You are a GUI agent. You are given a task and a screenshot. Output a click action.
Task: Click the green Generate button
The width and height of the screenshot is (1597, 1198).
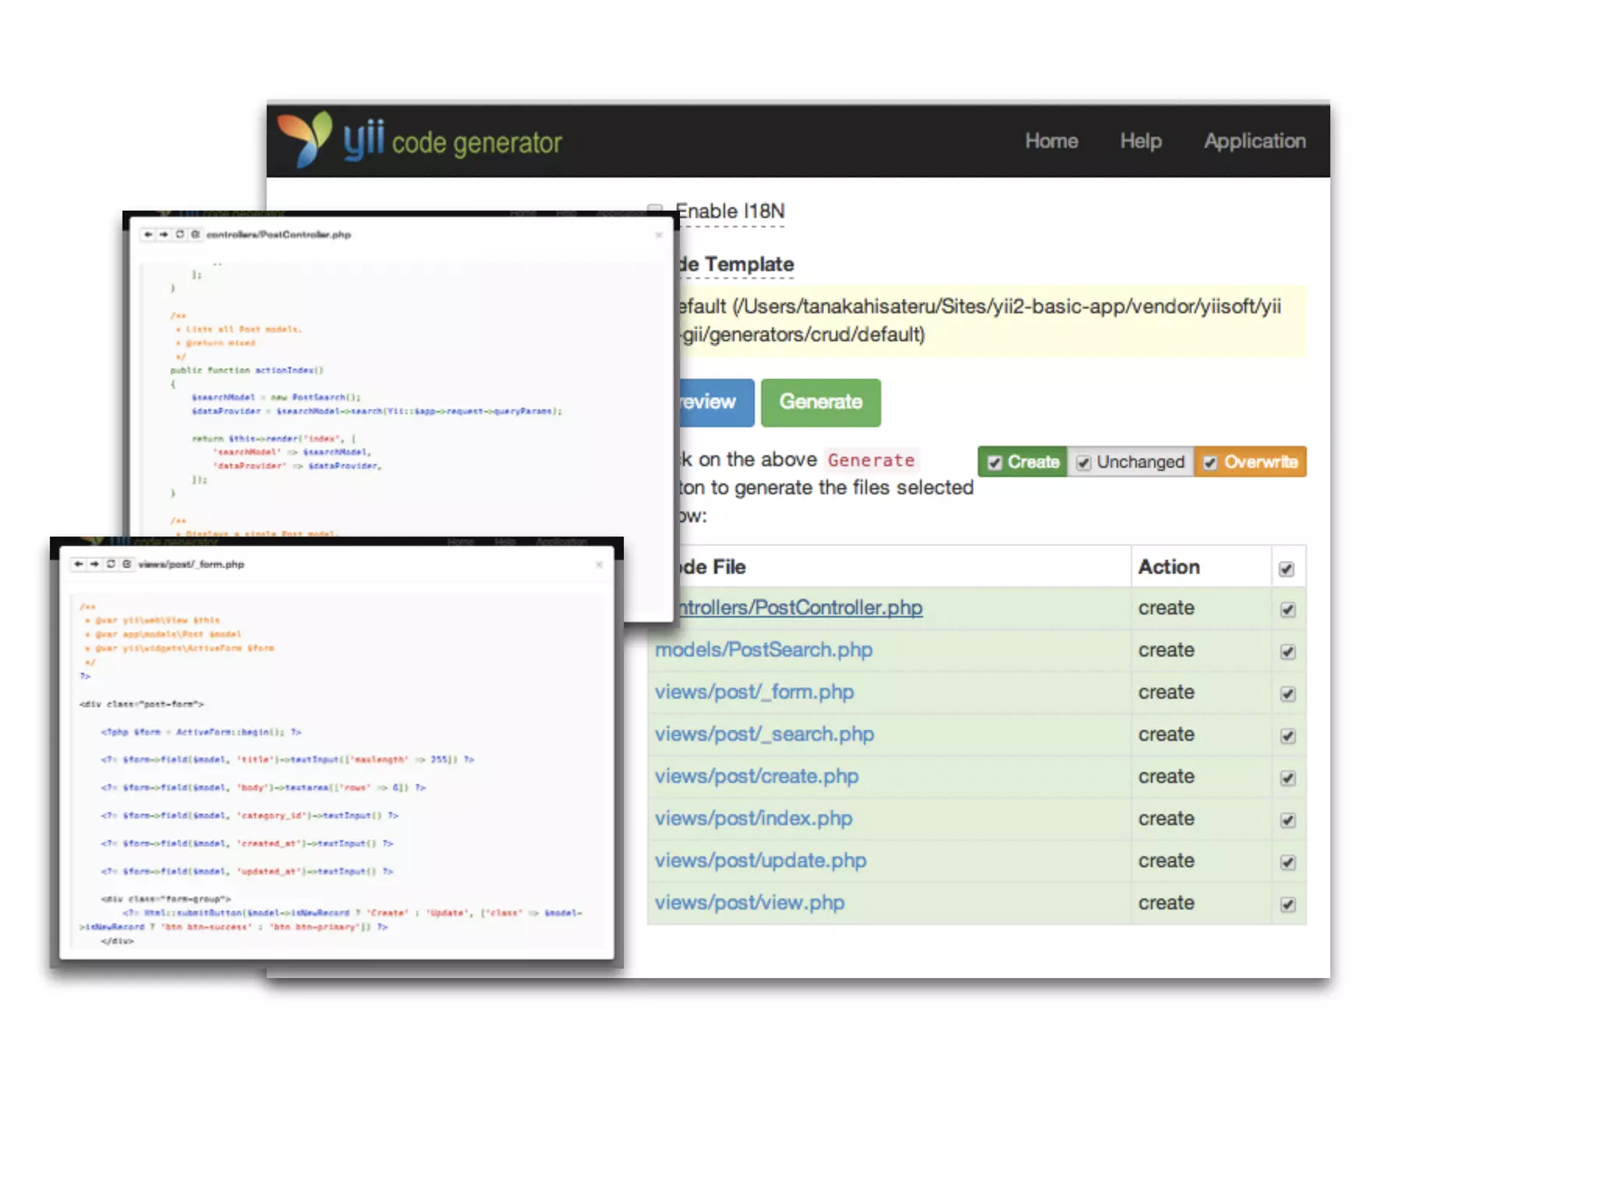(820, 402)
